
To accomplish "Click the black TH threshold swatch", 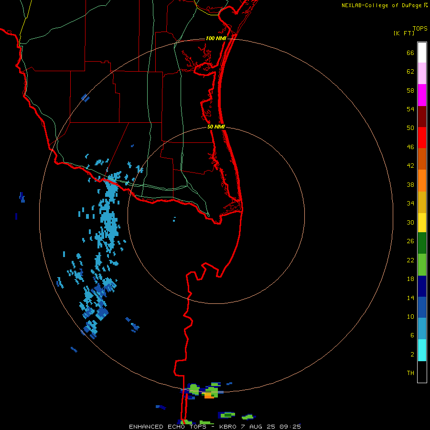I will [x=422, y=372].
